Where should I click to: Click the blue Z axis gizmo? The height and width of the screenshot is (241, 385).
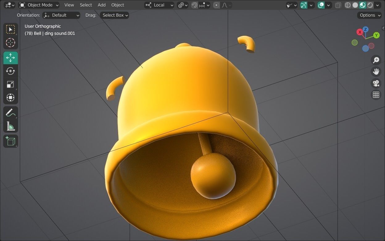pos(366,29)
